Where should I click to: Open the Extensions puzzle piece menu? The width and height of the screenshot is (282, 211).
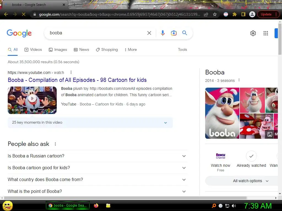click(235, 14)
